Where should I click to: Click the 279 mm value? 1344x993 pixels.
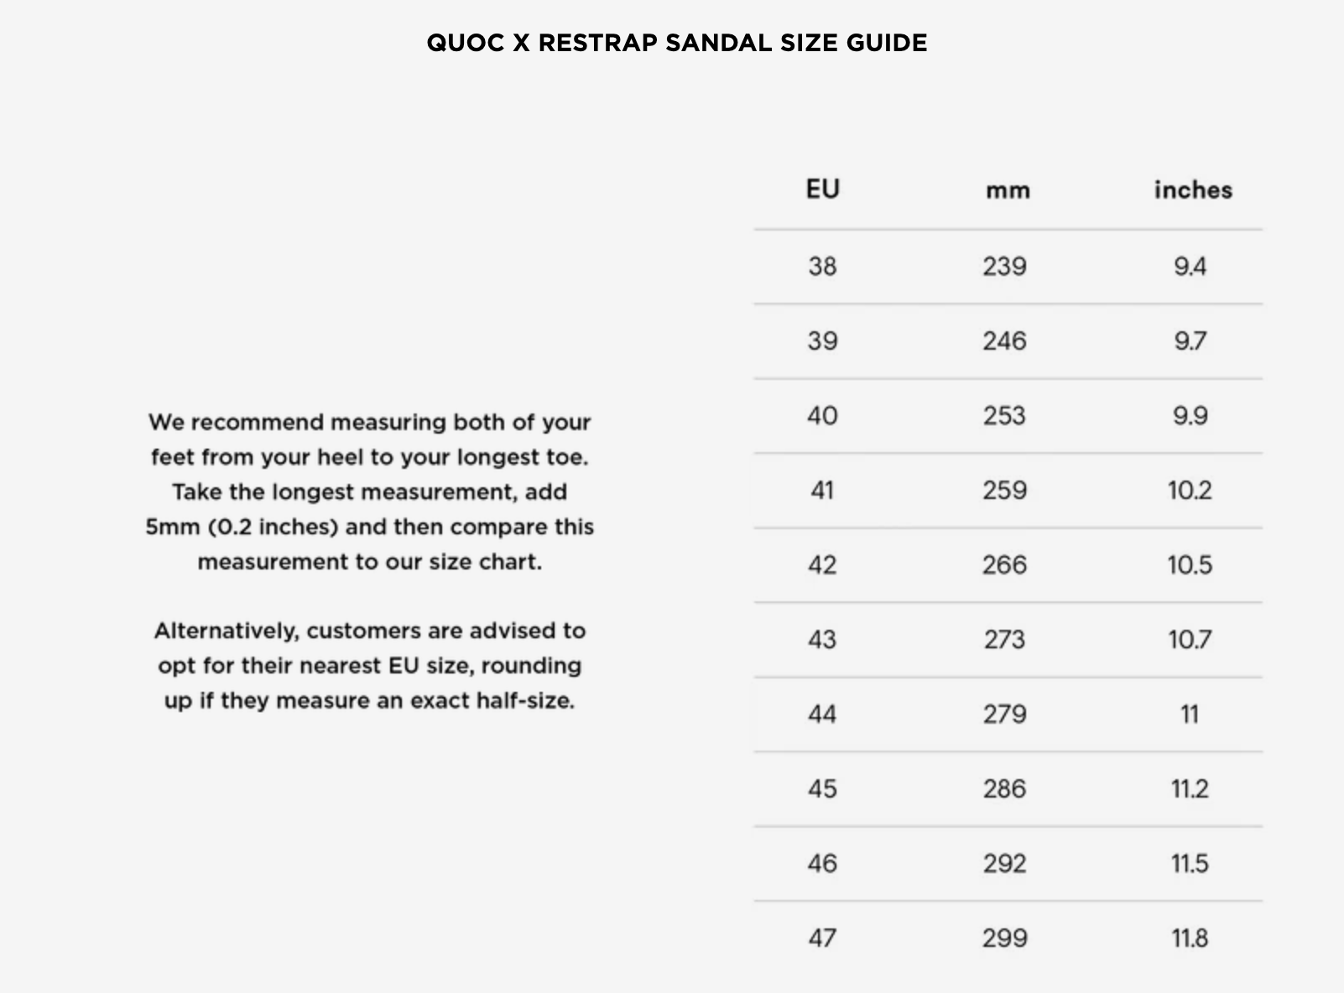[x=1004, y=715]
